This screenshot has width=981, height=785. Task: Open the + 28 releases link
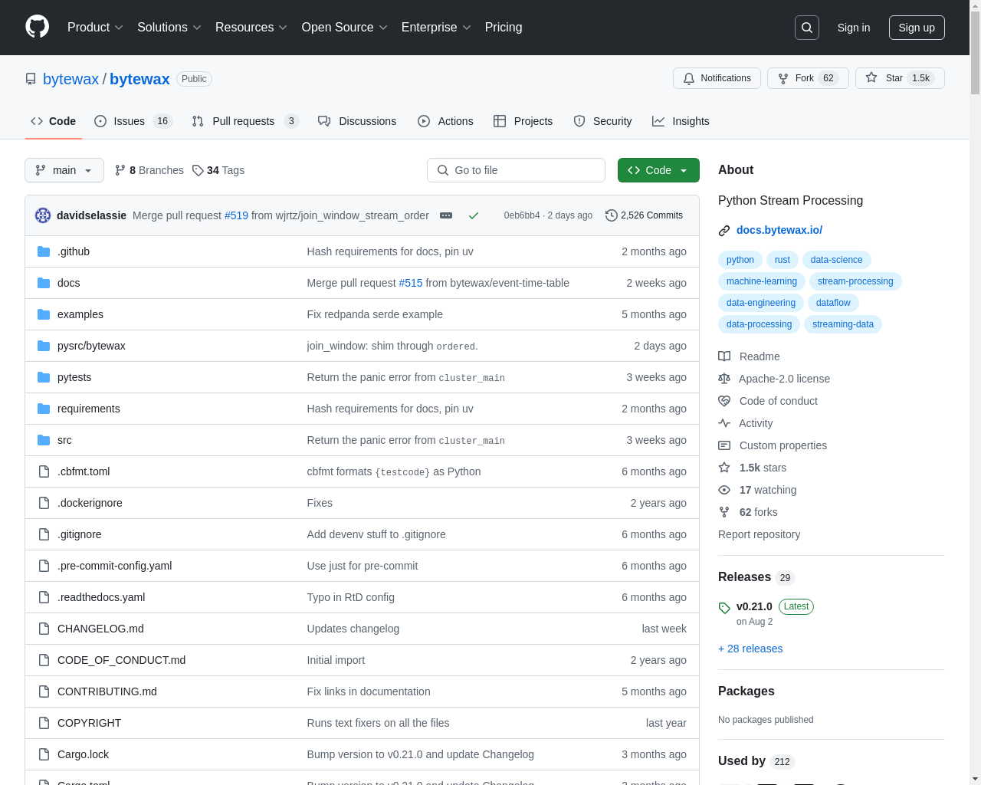click(750, 649)
